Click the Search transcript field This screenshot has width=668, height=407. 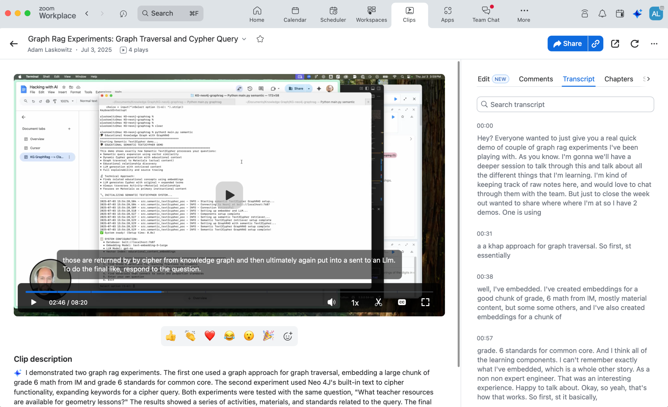coord(565,105)
